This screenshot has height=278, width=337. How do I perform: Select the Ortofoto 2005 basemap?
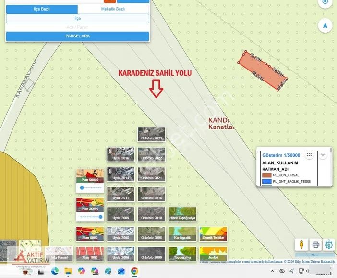tap(152, 234)
